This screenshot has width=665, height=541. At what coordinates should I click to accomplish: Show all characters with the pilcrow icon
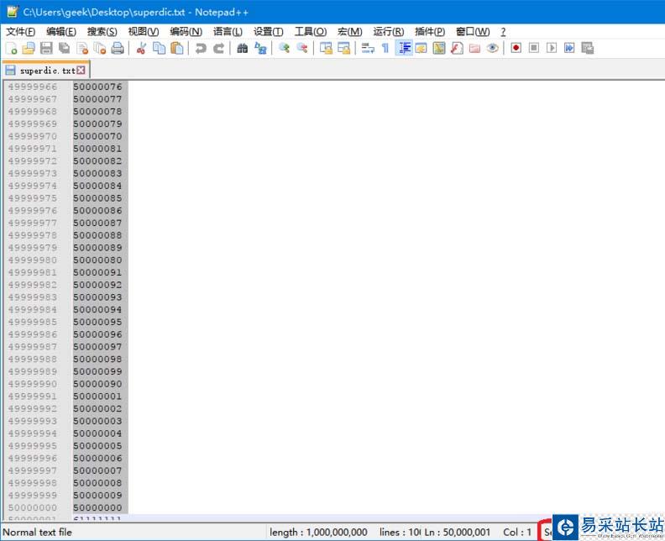click(x=385, y=49)
